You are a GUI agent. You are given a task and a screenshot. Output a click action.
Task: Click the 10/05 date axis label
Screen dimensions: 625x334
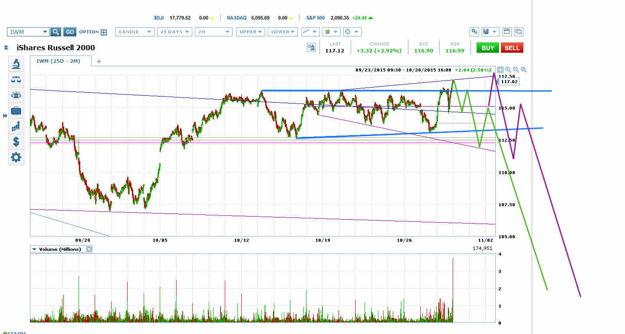coord(160,240)
